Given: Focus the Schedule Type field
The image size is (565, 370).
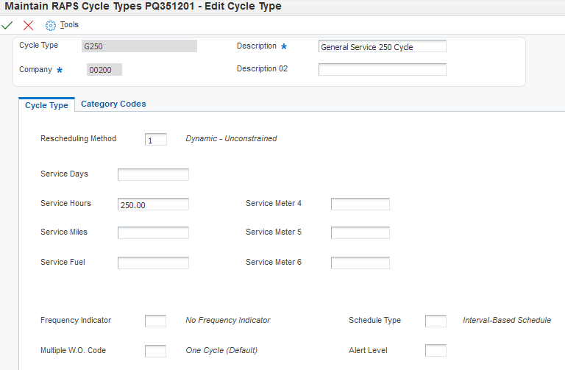Looking at the screenshot, I should (436, 321).
